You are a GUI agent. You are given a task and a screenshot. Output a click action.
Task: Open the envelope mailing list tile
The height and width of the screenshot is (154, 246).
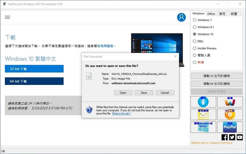[x=203, y=114]
